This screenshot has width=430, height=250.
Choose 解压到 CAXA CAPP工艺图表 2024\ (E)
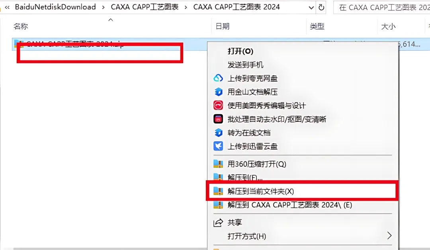click(x=289, y=205)
